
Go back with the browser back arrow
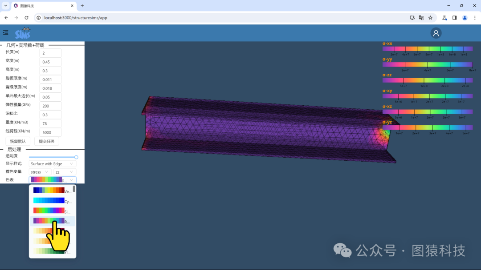click(6, 18)
